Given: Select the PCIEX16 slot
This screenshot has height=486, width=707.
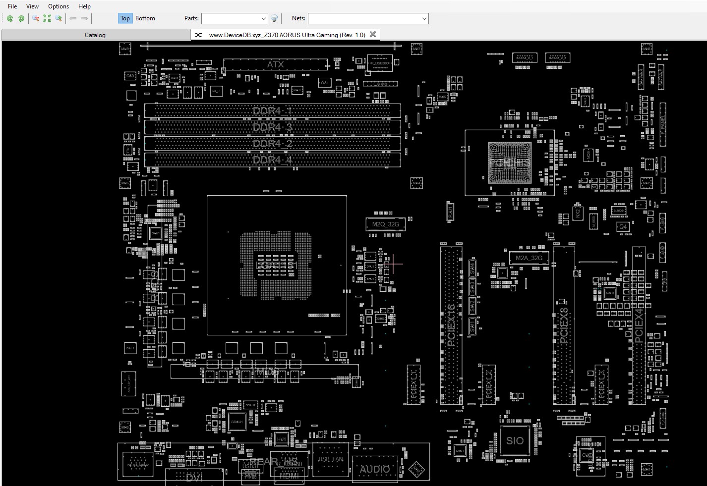Looking at the screenshot, I should (x=451, y=325).
